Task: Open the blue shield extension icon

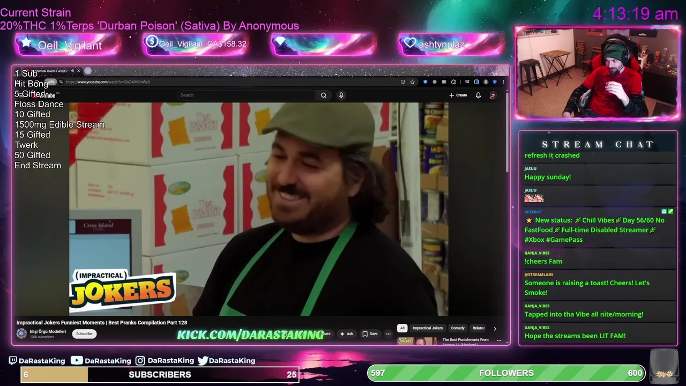Action: click(x=426, y=82)
